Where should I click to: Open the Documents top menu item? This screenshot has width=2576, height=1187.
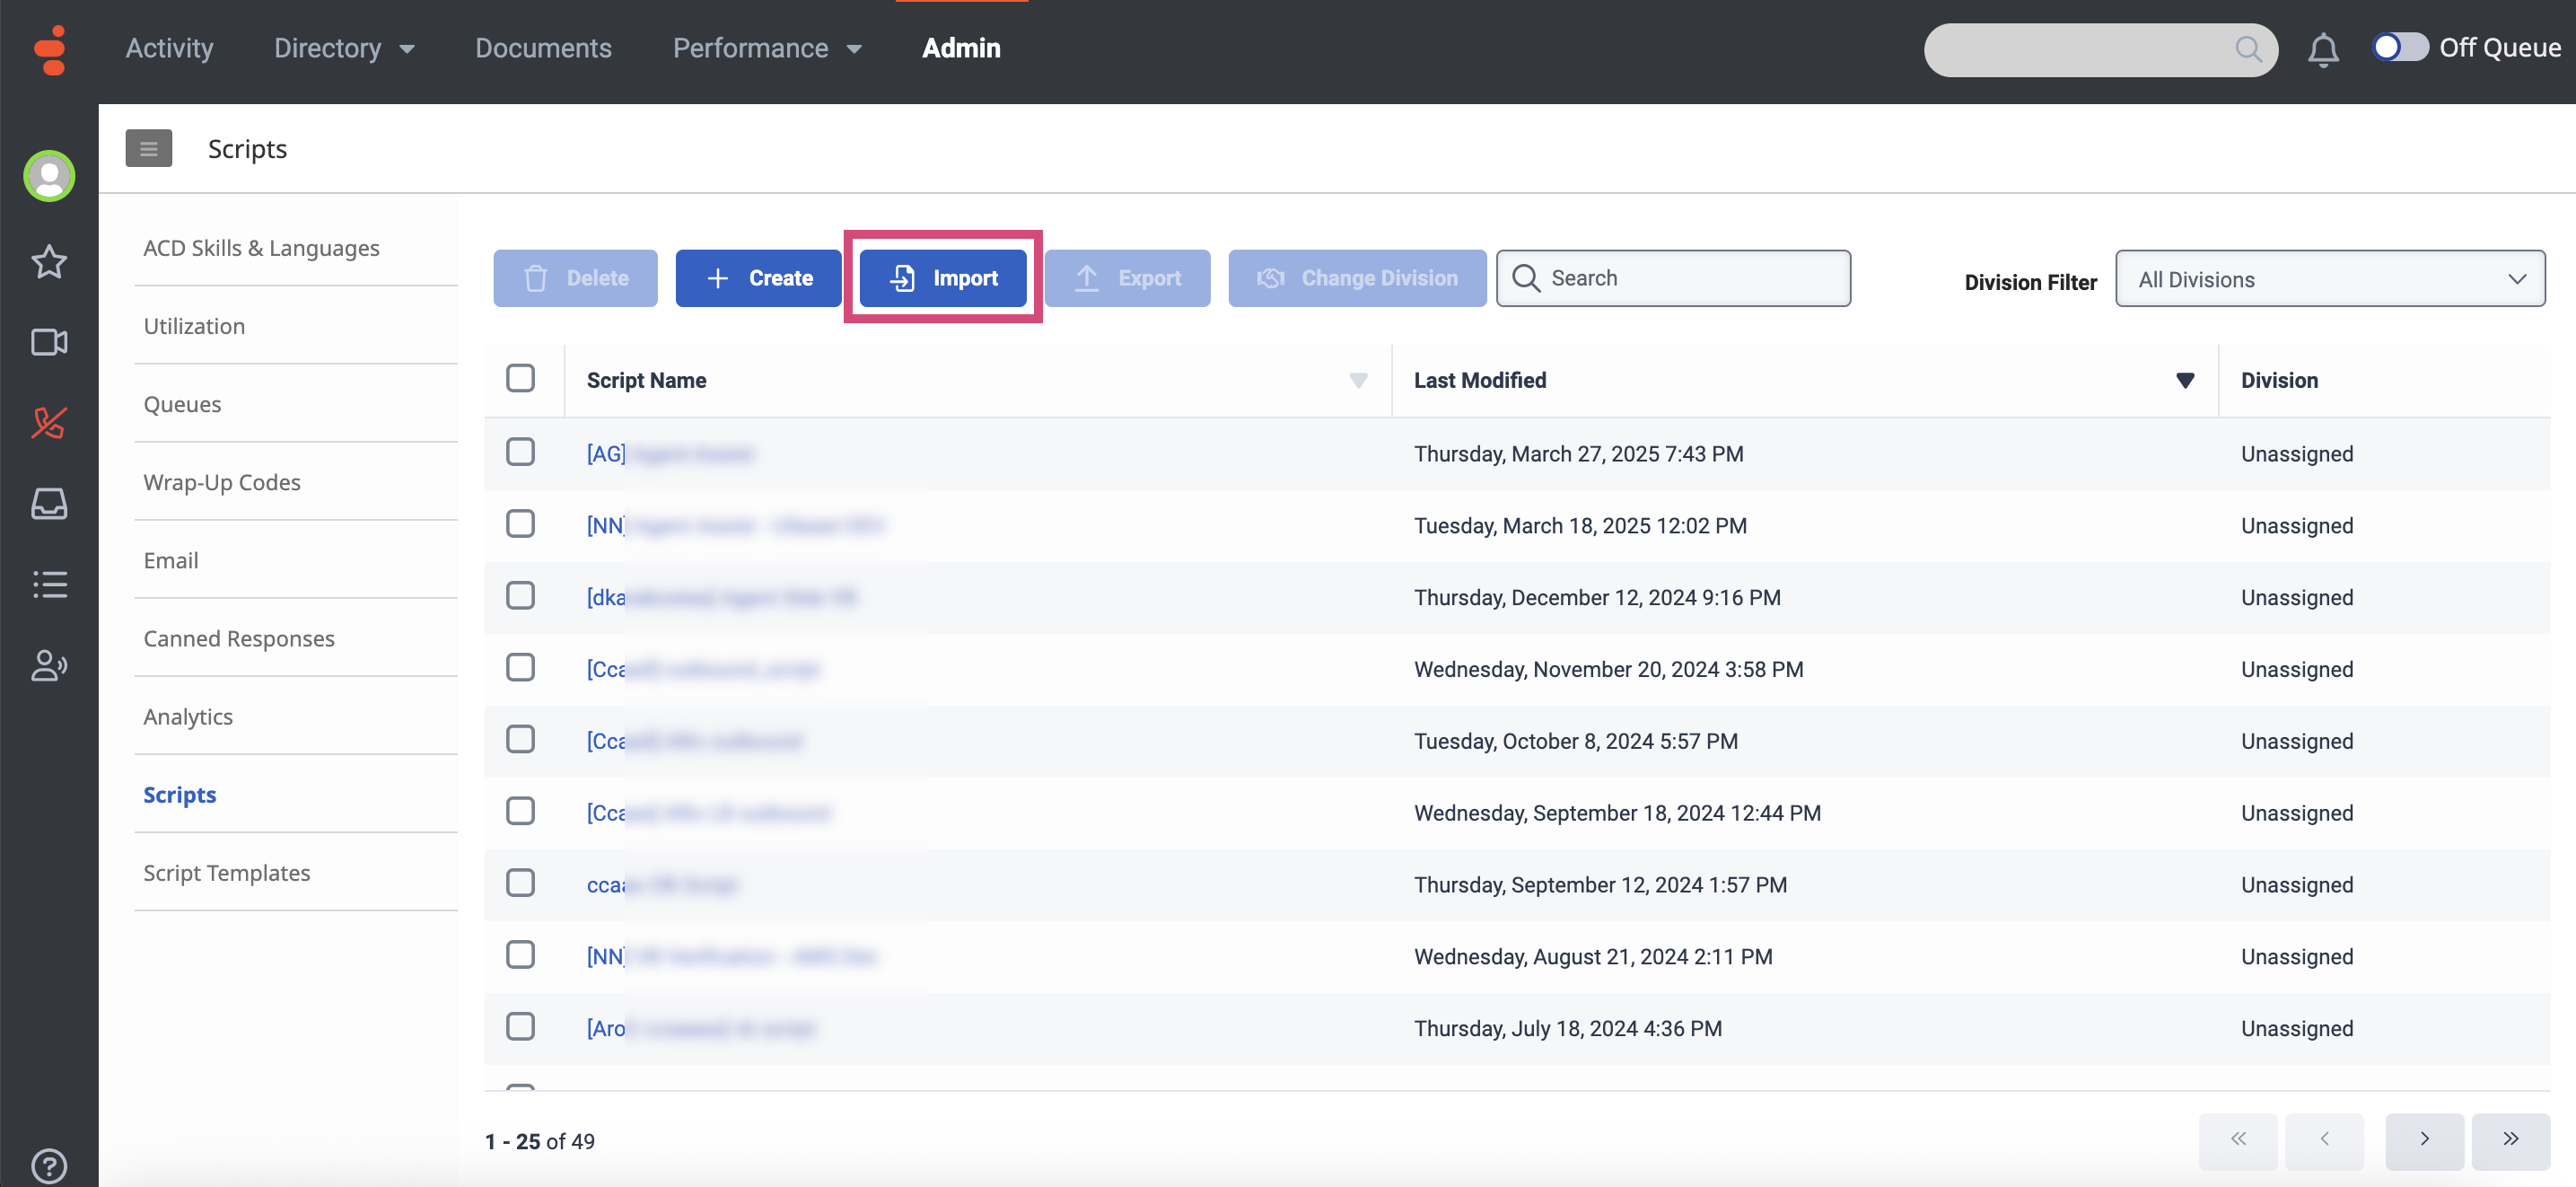[543, 48]
